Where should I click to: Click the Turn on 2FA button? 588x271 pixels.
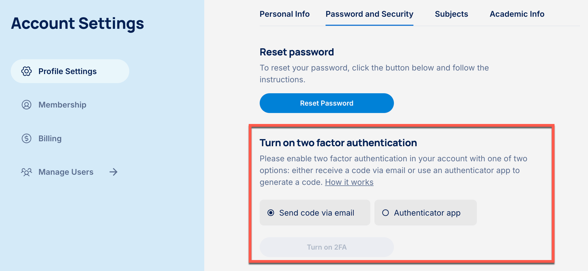(326, 247)
